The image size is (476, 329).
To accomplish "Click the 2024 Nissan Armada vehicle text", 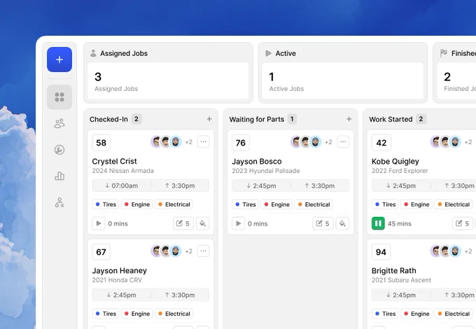I will 123,171.
